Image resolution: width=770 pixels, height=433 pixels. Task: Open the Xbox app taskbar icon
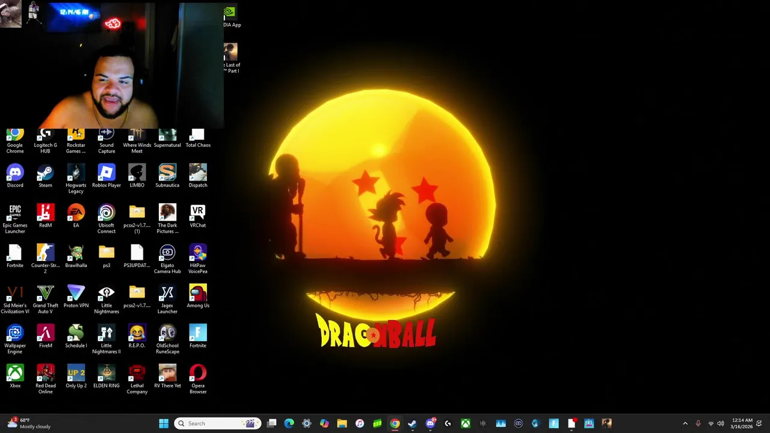466,423
